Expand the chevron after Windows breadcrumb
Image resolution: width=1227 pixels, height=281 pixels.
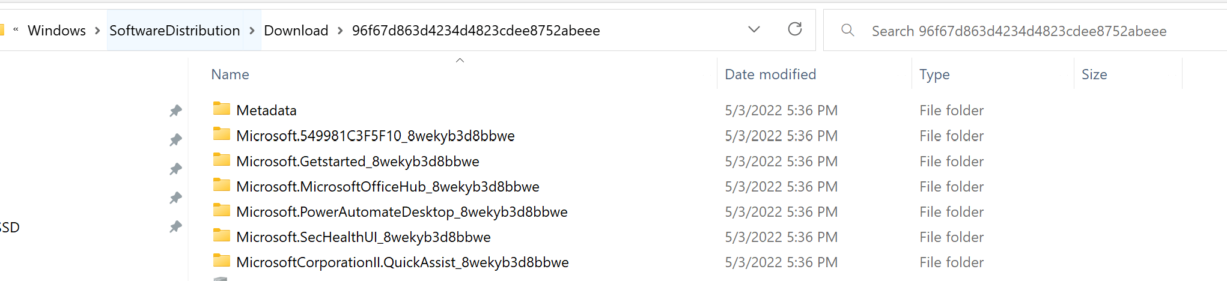[97, 31]
